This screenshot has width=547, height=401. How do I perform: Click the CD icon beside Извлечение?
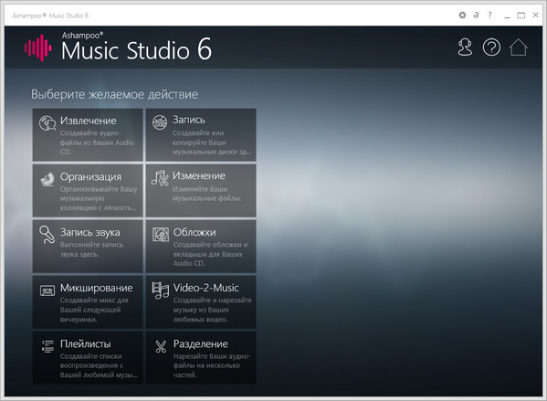[47, 123]
